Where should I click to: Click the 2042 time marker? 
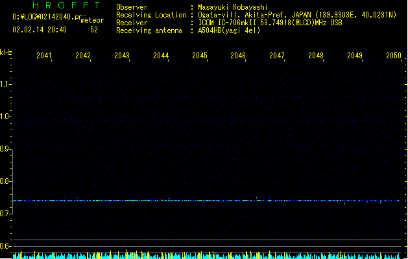tap(83, 56)
